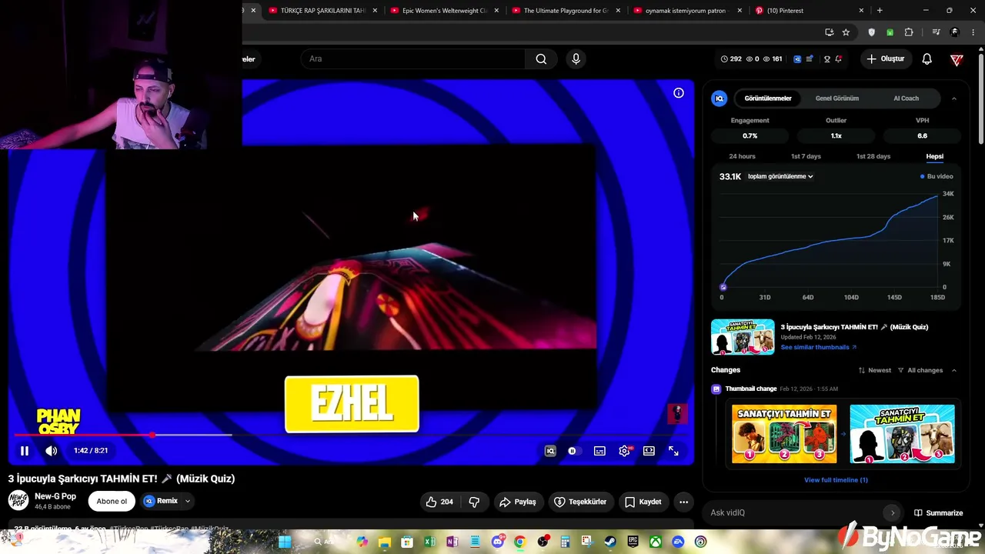
Task: Collapse the vidIQ stats panel
Action: (954, 98)
